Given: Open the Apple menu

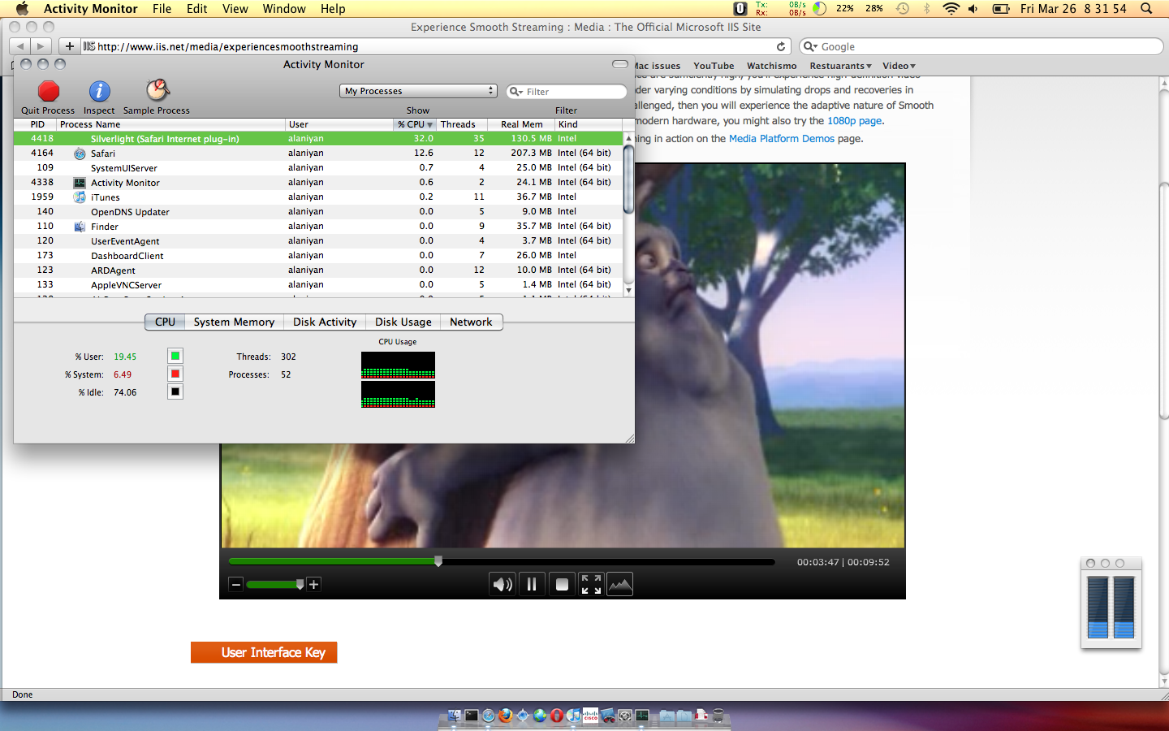Looking at the screenshot, I should coord(22,9).
